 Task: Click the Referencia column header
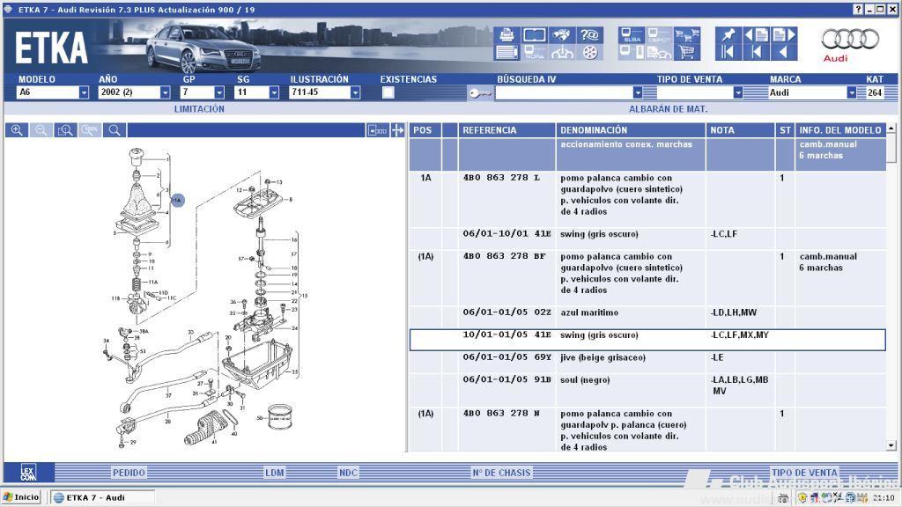tap(506, 130)
